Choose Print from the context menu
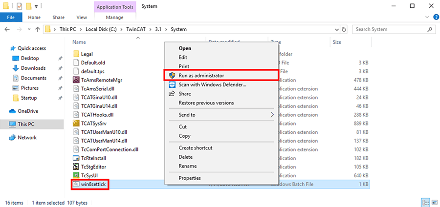Screen dimensions: 440x207 [x=221, y=66]
